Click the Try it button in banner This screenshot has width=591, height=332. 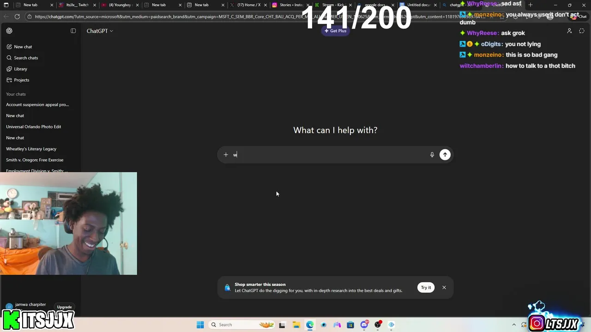426,287
